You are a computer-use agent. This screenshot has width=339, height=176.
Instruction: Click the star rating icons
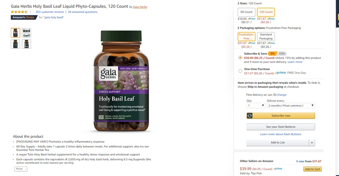(x=19, y=12)
